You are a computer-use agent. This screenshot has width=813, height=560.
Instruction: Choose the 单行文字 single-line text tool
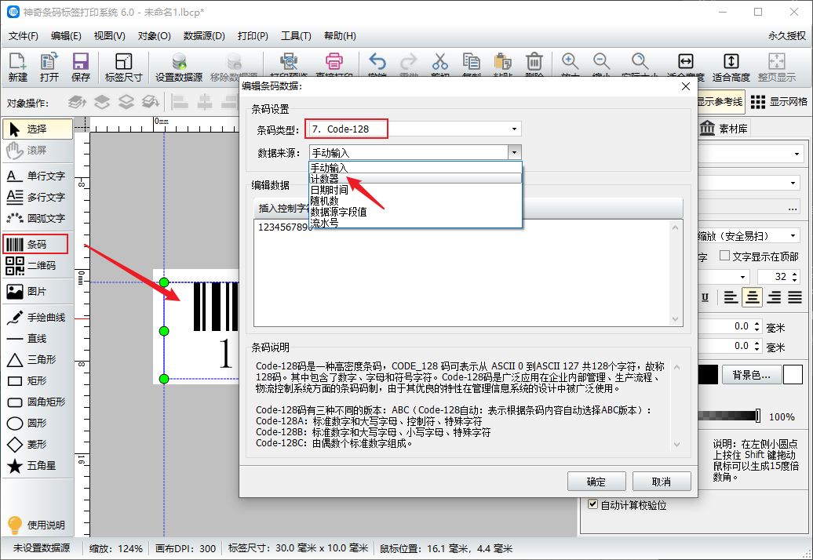[x=38, y=176]
